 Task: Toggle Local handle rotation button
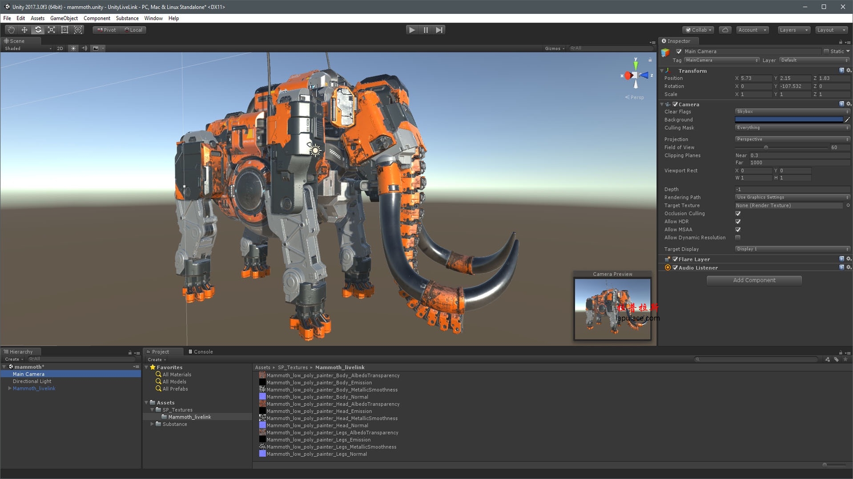coord(133,30)
